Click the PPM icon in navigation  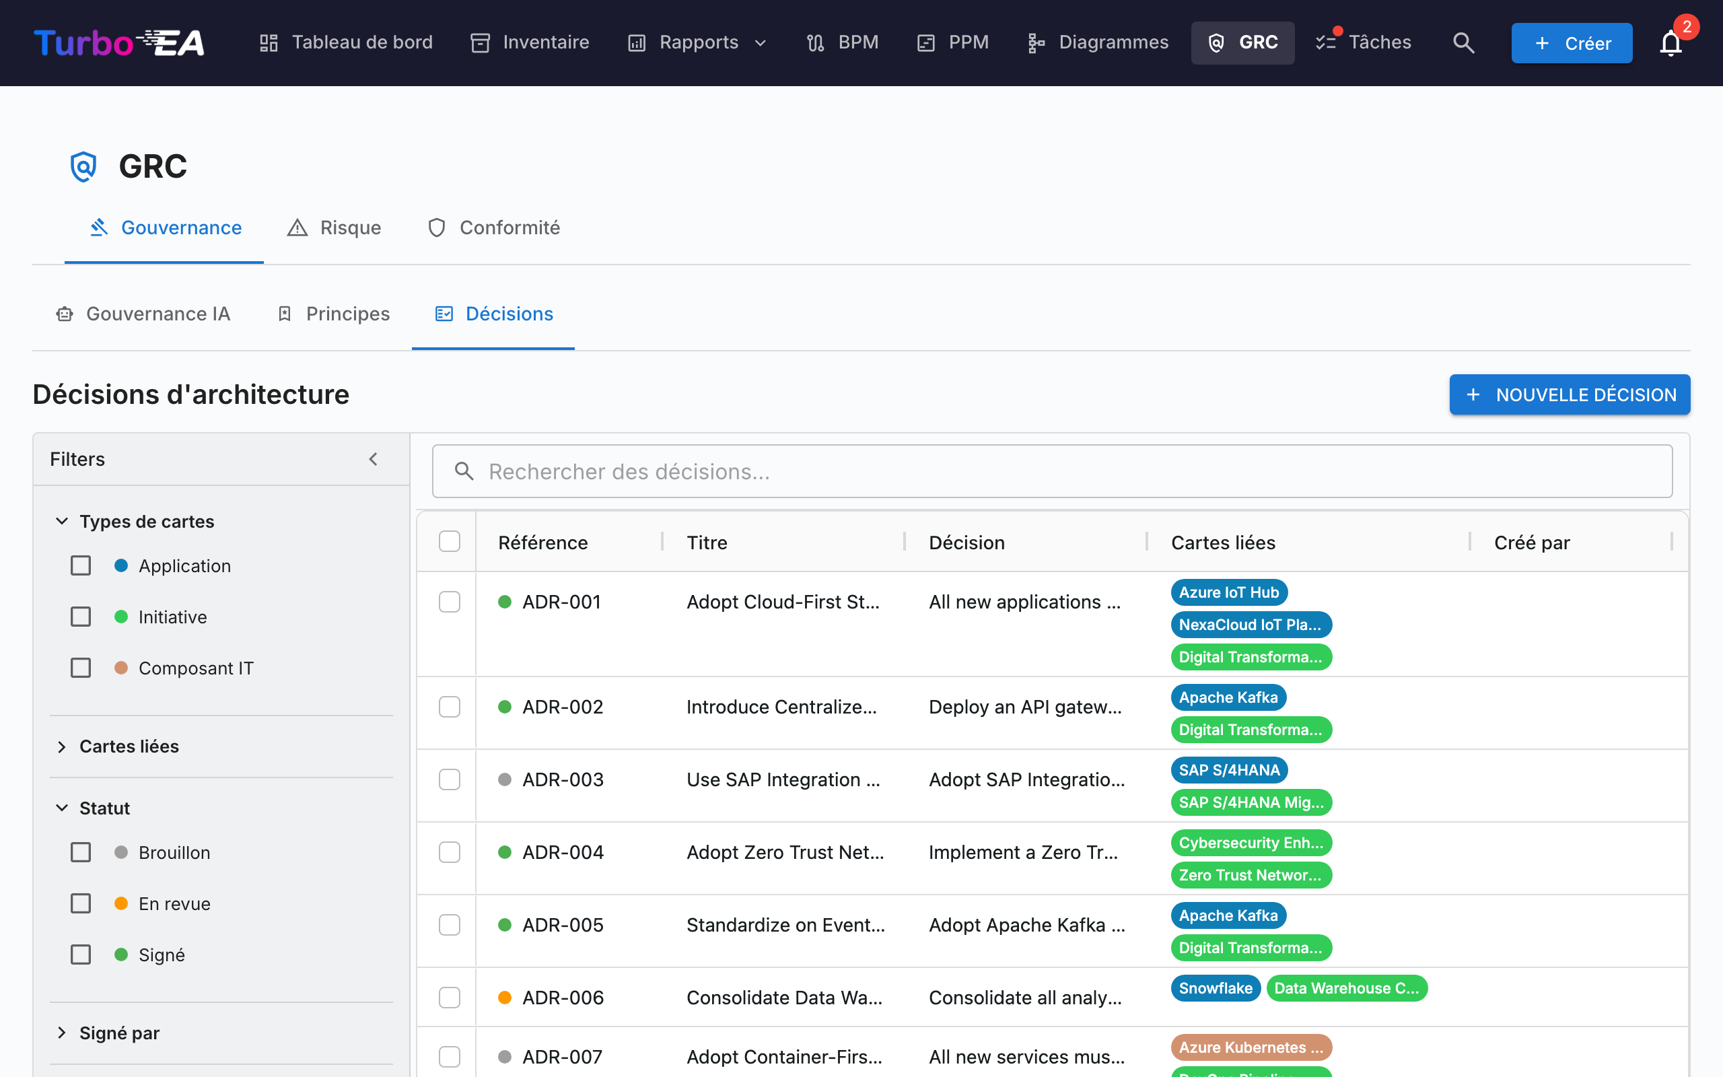925,42
